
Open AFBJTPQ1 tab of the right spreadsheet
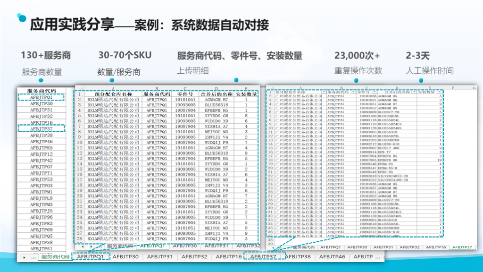tap(331, 247)
